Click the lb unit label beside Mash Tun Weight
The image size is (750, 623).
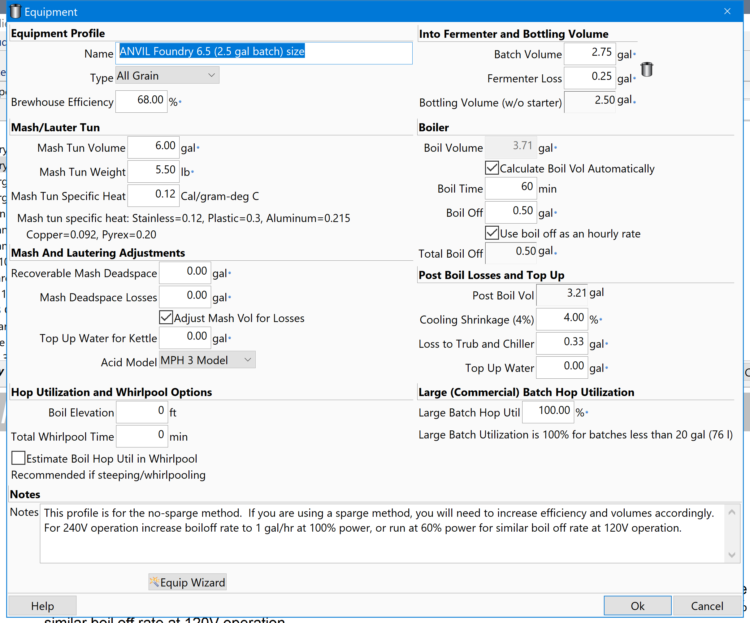click(x=185, y=172)
